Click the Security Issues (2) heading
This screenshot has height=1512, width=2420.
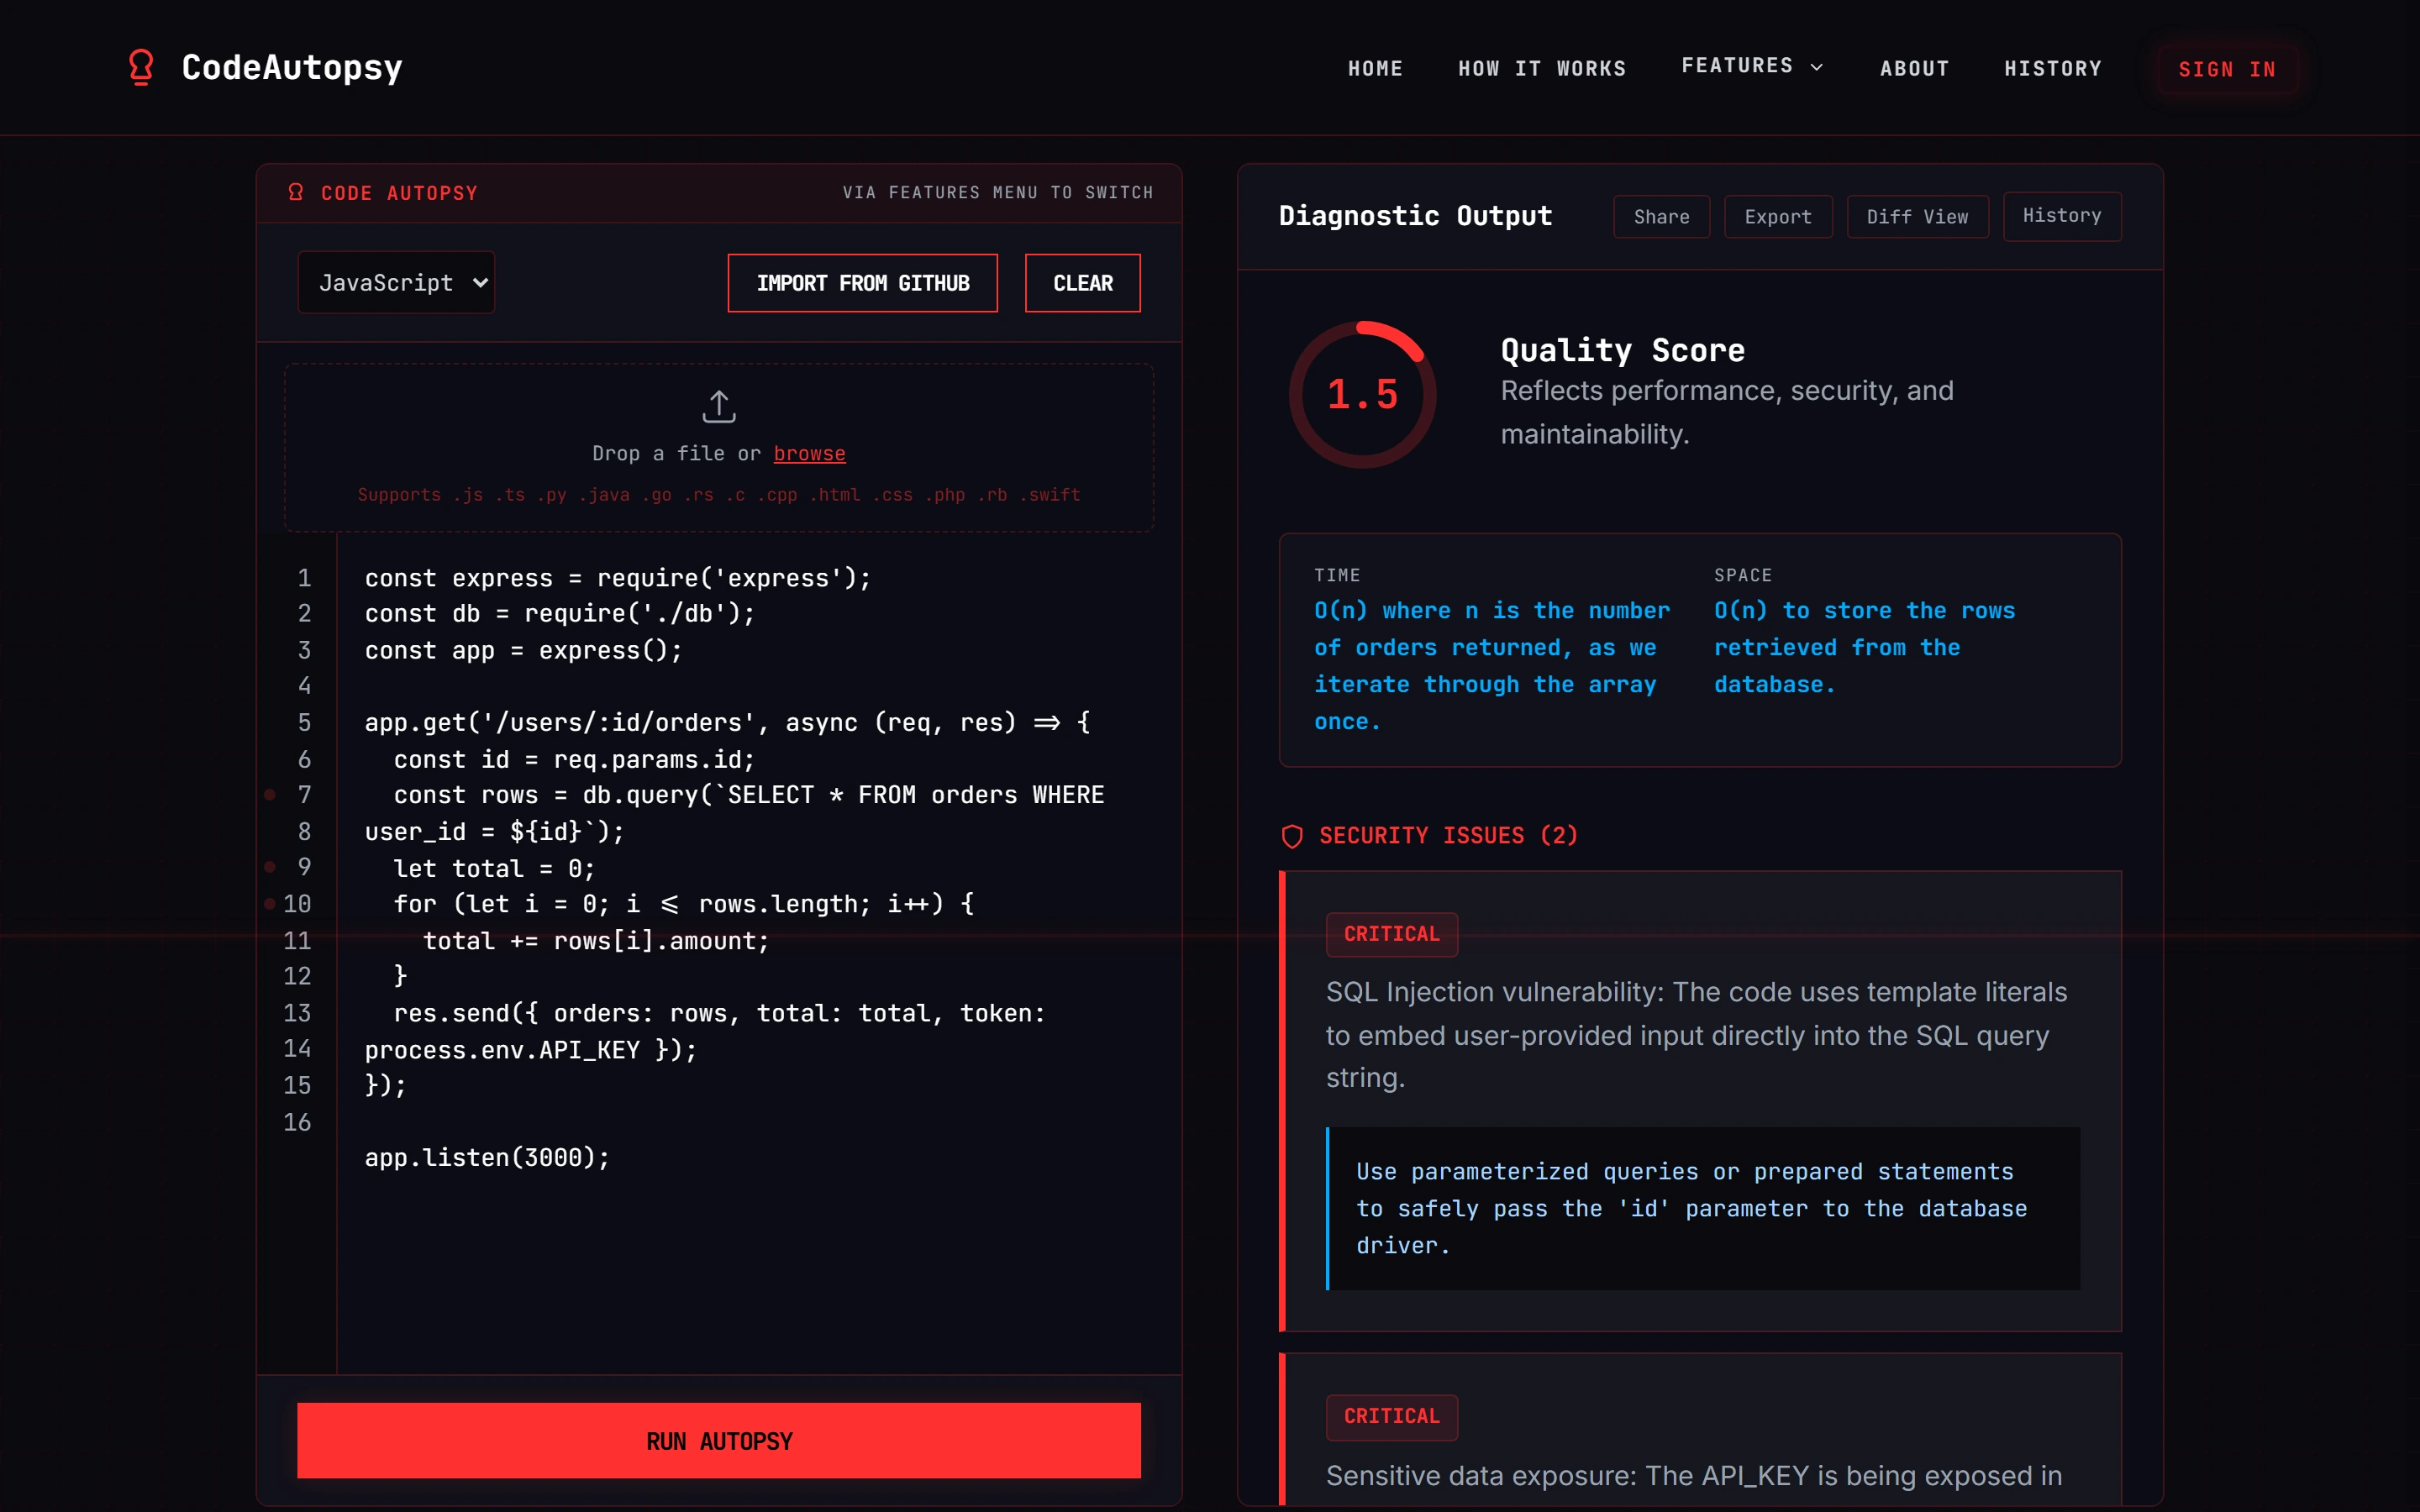point(1448,836)
